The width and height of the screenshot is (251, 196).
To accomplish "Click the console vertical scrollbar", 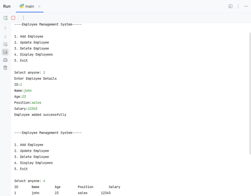I will 249,104.
